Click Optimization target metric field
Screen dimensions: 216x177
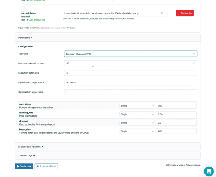[x=130, y=82]
